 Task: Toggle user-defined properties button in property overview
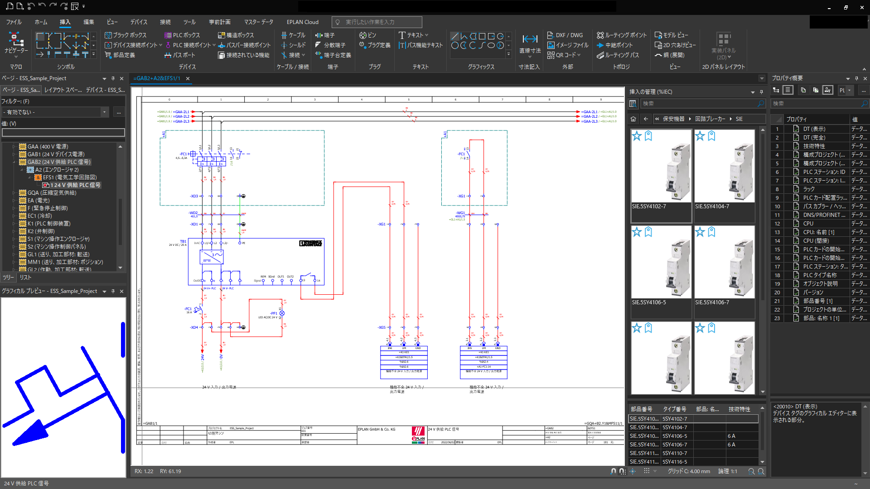(828, 90)
